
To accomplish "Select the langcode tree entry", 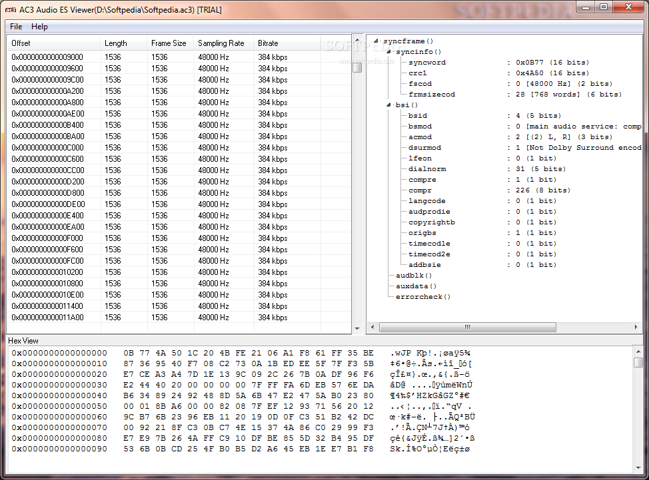I will point(482,201).
